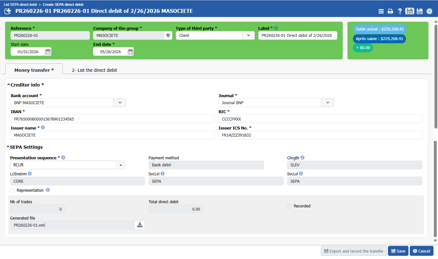View company details with eye icon
This screenshot has height=259, width=438.
pyautogui.click(x=168, y=36)
